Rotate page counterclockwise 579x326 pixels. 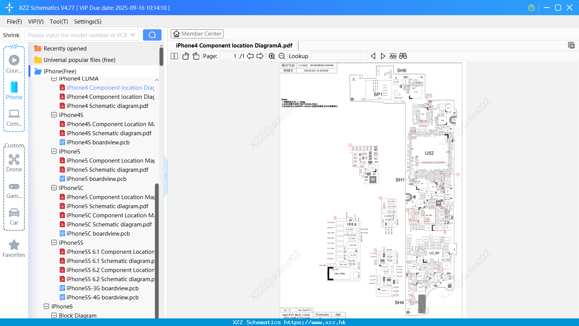tap(186, 56)
